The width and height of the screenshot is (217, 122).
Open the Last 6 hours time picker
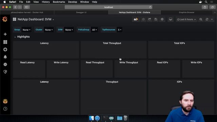pyautogui.click(x=186, y=19)
